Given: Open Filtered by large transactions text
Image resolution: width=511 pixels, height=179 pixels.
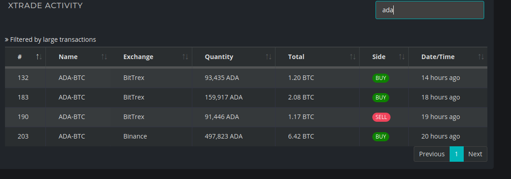Looking at the screenshot, I should pyautogui.click(x=53, y=40).
